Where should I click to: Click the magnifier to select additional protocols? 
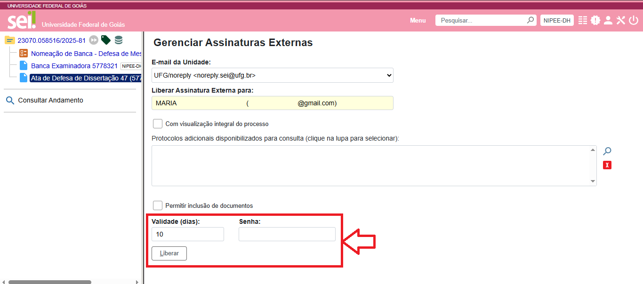pyautogui.click(x=607, y=151)
